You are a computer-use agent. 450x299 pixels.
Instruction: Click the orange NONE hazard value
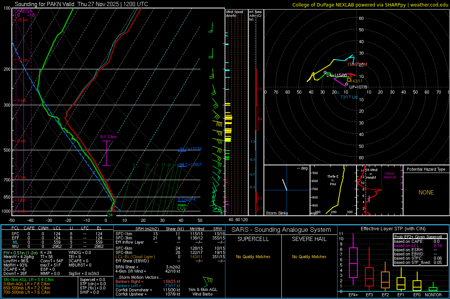click(426, 192)
